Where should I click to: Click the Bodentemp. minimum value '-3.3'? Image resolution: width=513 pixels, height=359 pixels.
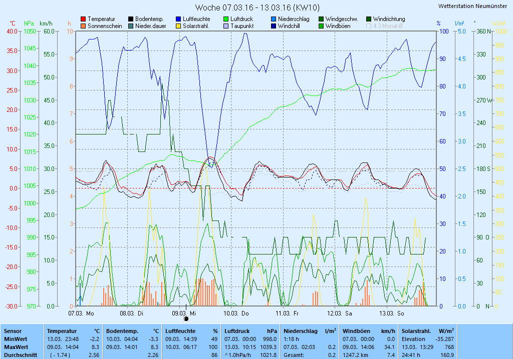point(153,339)
